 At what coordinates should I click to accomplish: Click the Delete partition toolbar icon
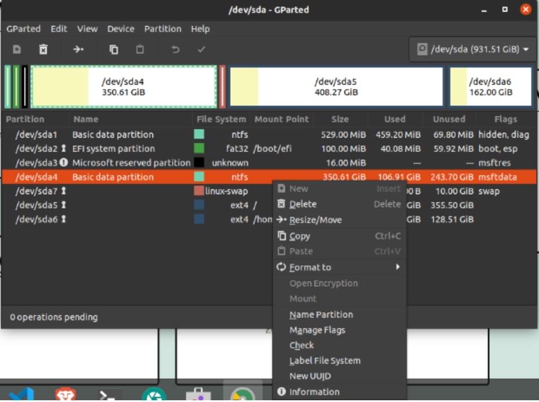tap(43, 49)
